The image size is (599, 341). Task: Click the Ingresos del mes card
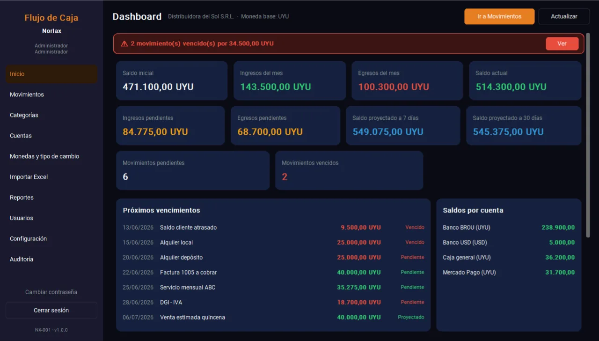click(290, 80)
